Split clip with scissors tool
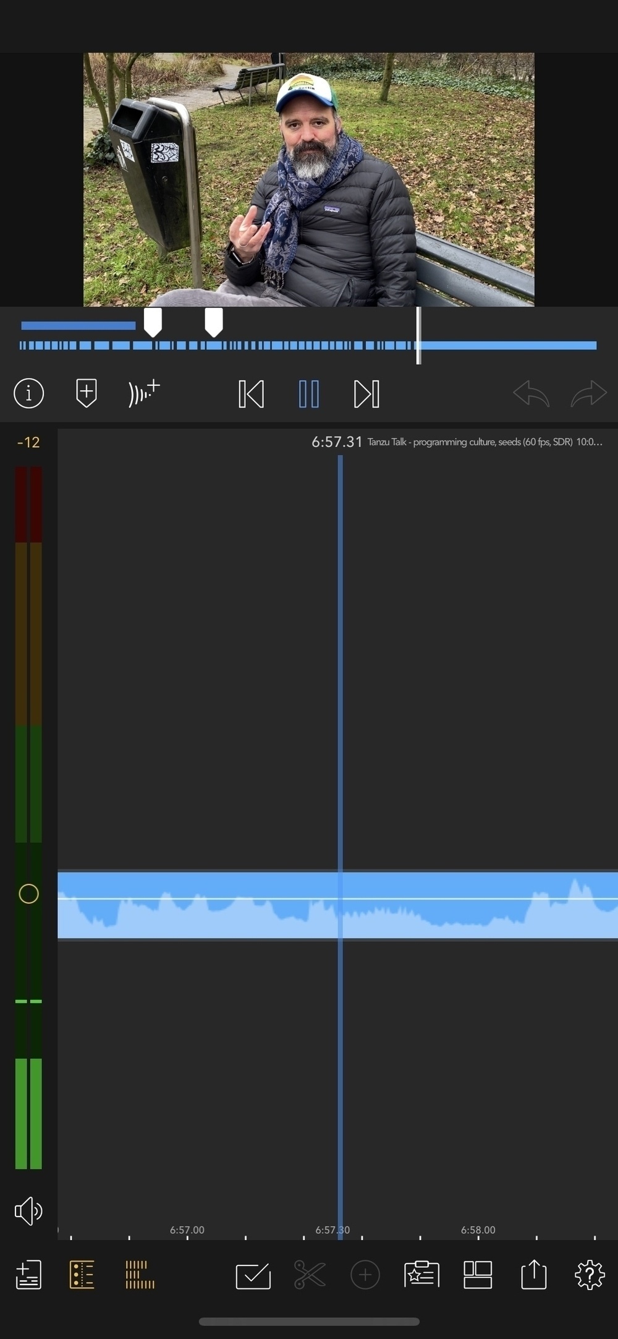 click(310, 1275)
